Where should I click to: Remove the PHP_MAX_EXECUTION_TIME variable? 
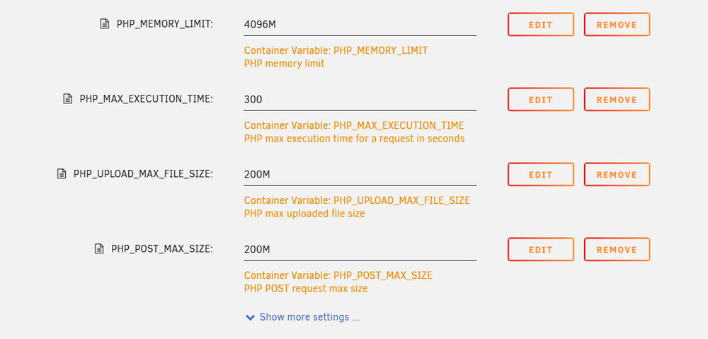617,99
